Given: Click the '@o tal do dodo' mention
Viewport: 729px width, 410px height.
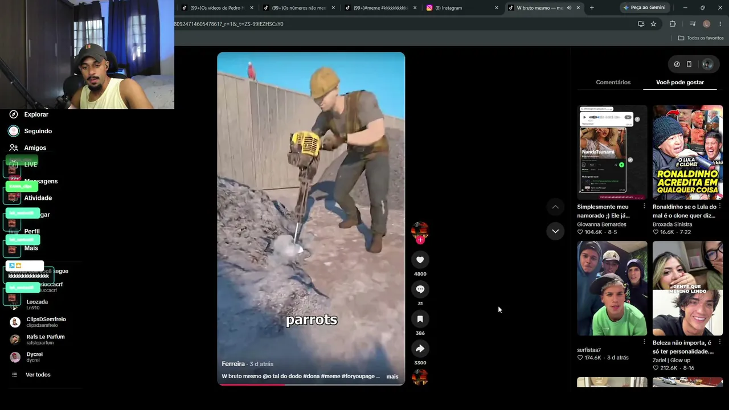Looking at the screenshot, I should coord(282,376).
